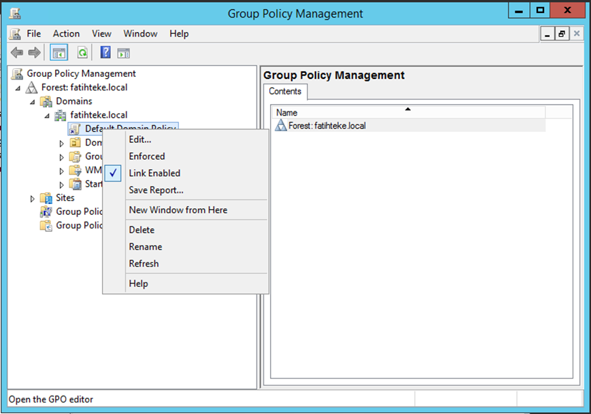Open the Window menu
The height and width of the screenshot is (414, 591).
141,34
